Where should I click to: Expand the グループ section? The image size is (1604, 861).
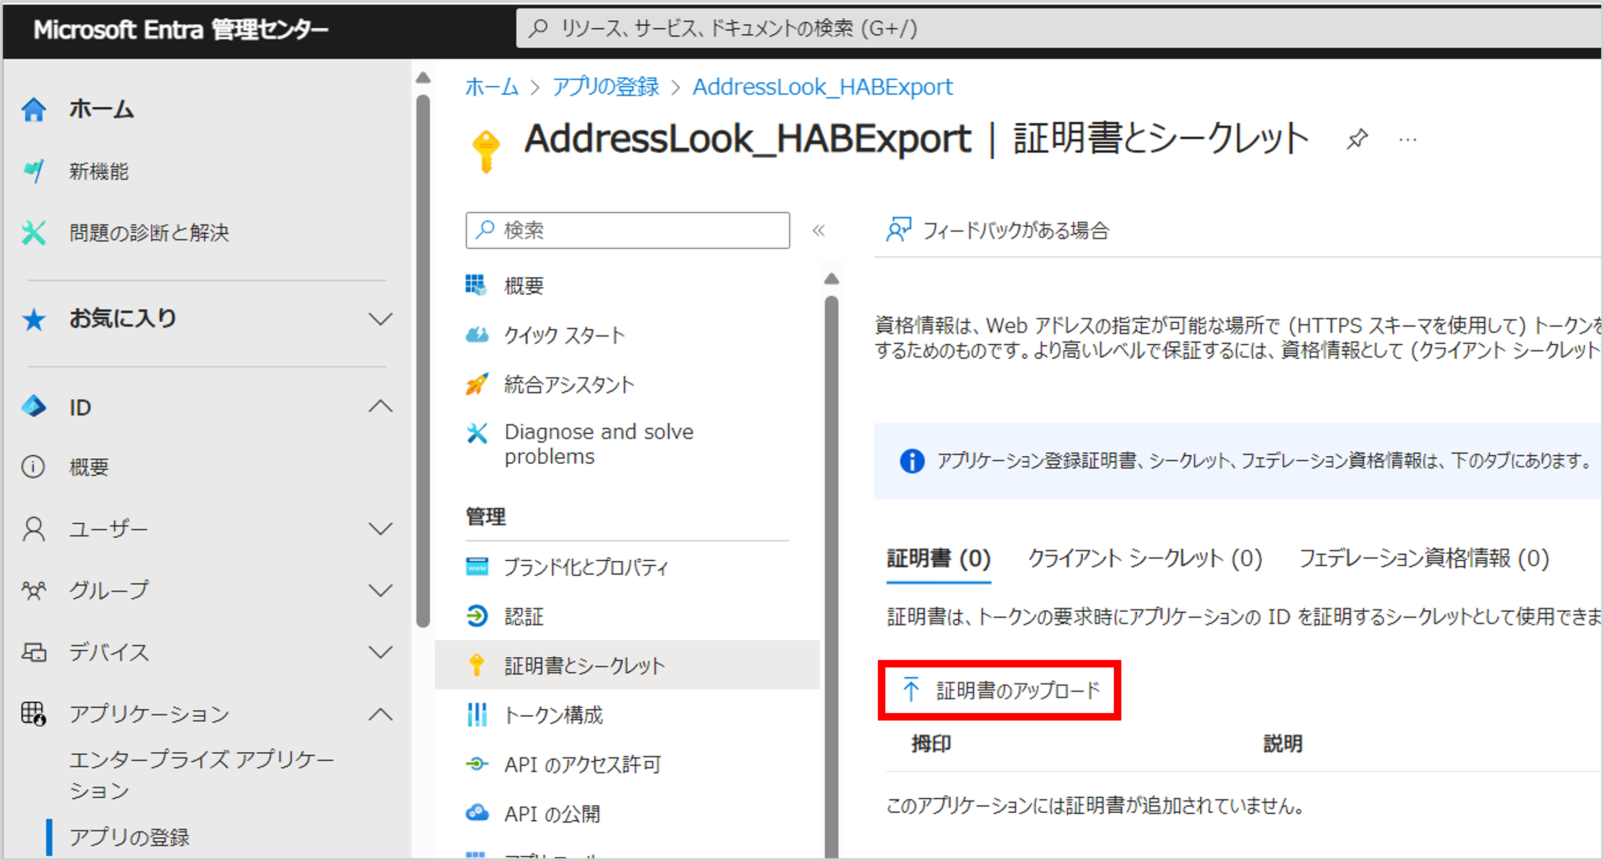(x=382, y=590)
